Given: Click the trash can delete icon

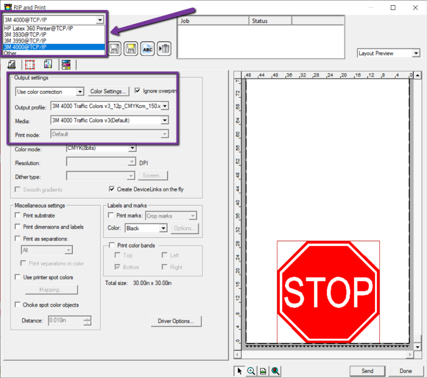Looking at the screenshot, I should pyautogui.click(x=164, y=48).
